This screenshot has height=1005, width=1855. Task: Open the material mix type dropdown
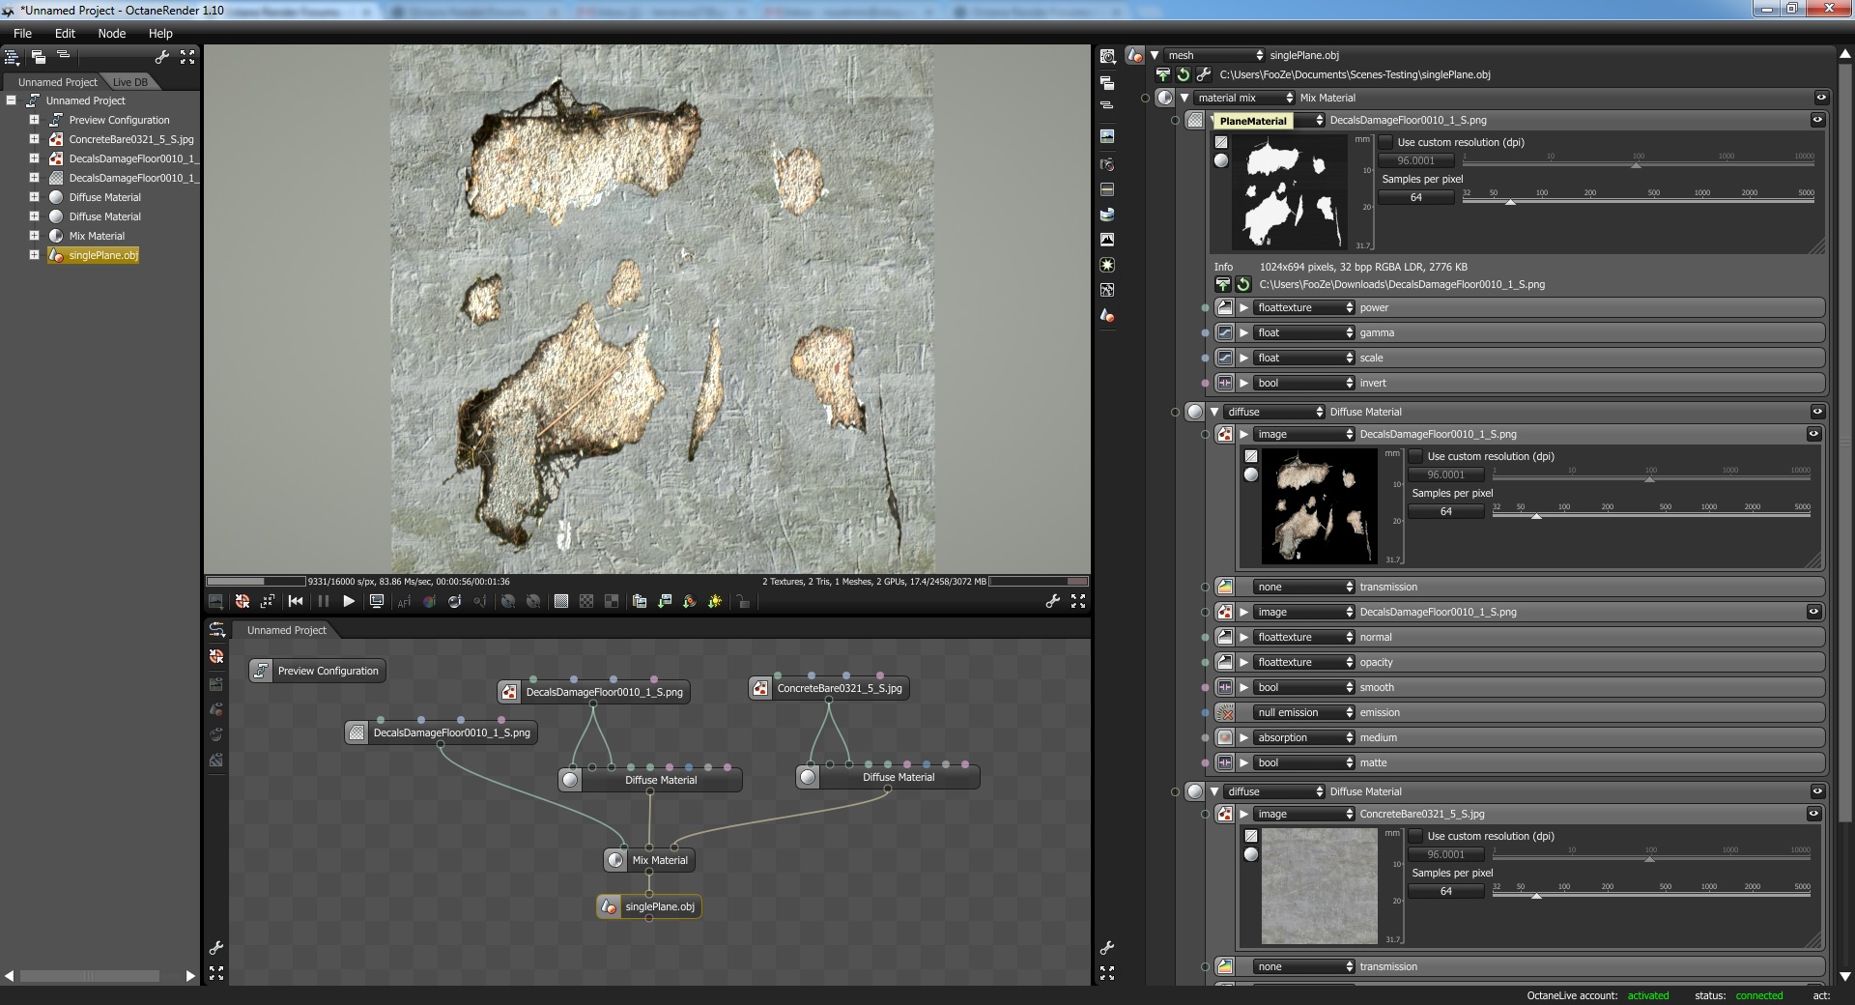click(1244, 98)
